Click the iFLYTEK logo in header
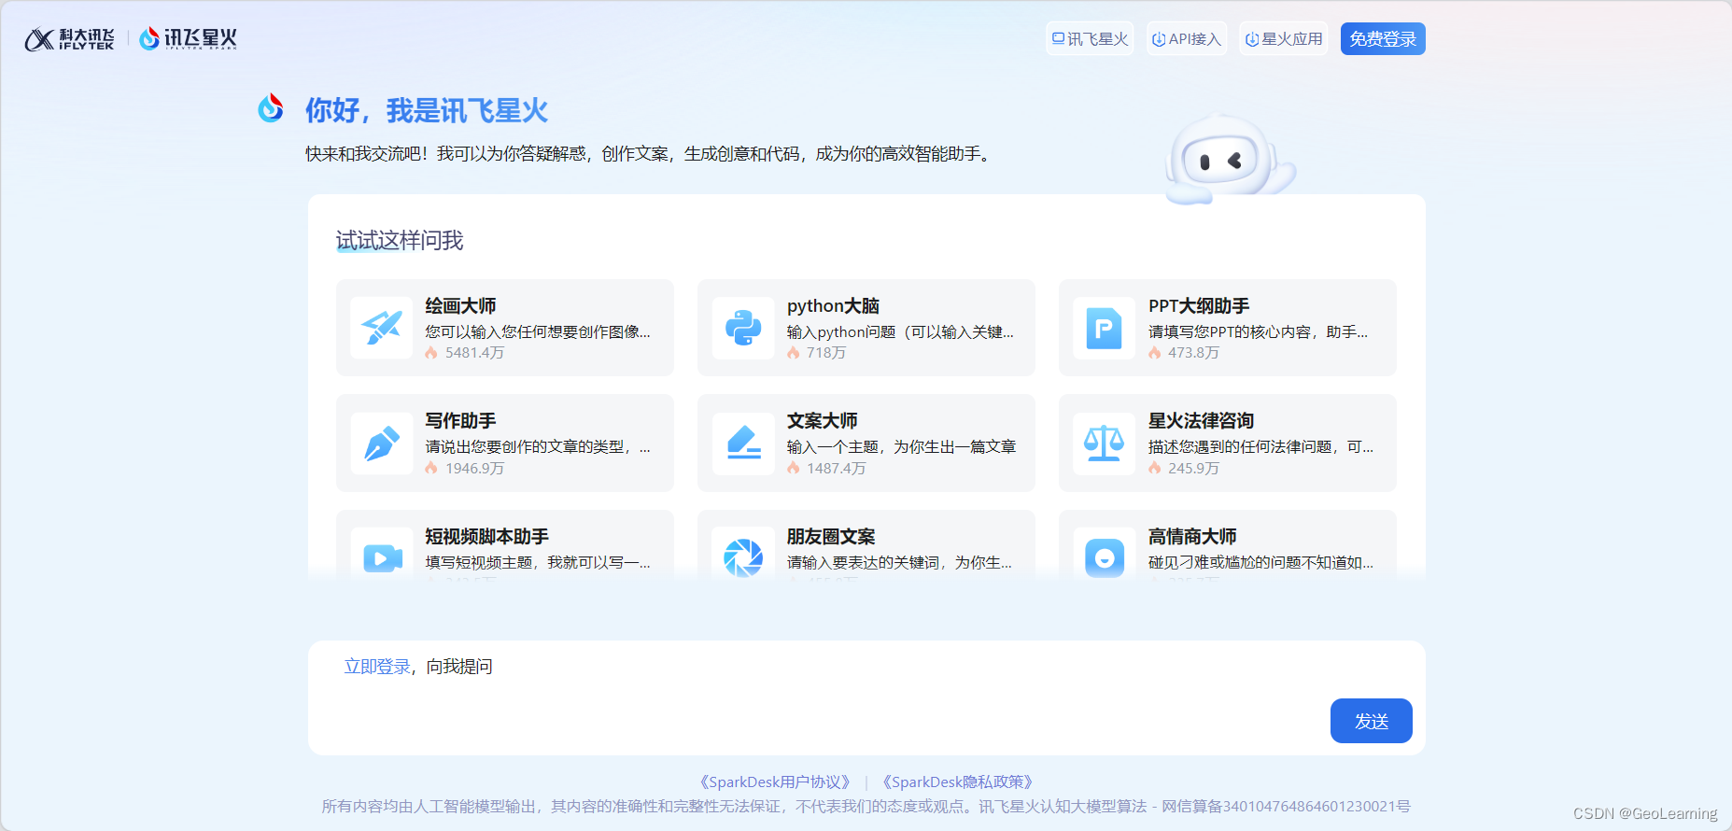This screenshot has height=831, width=1732. click(69, 39)
